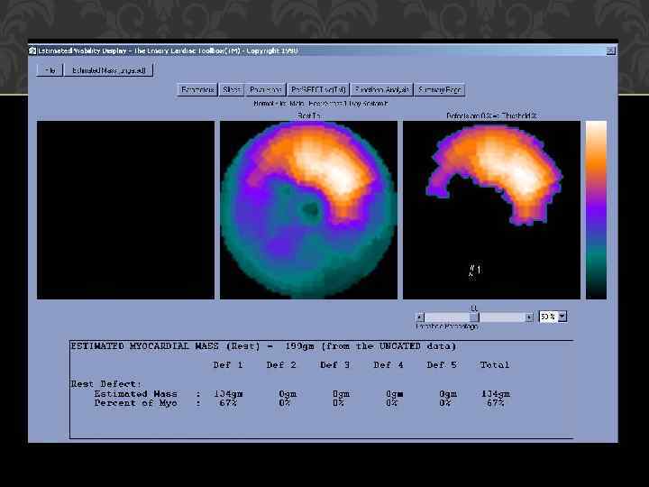Click the 'Estimated Mass' row label
Viewport: 649px width, 487px height.
click(136, 394)
